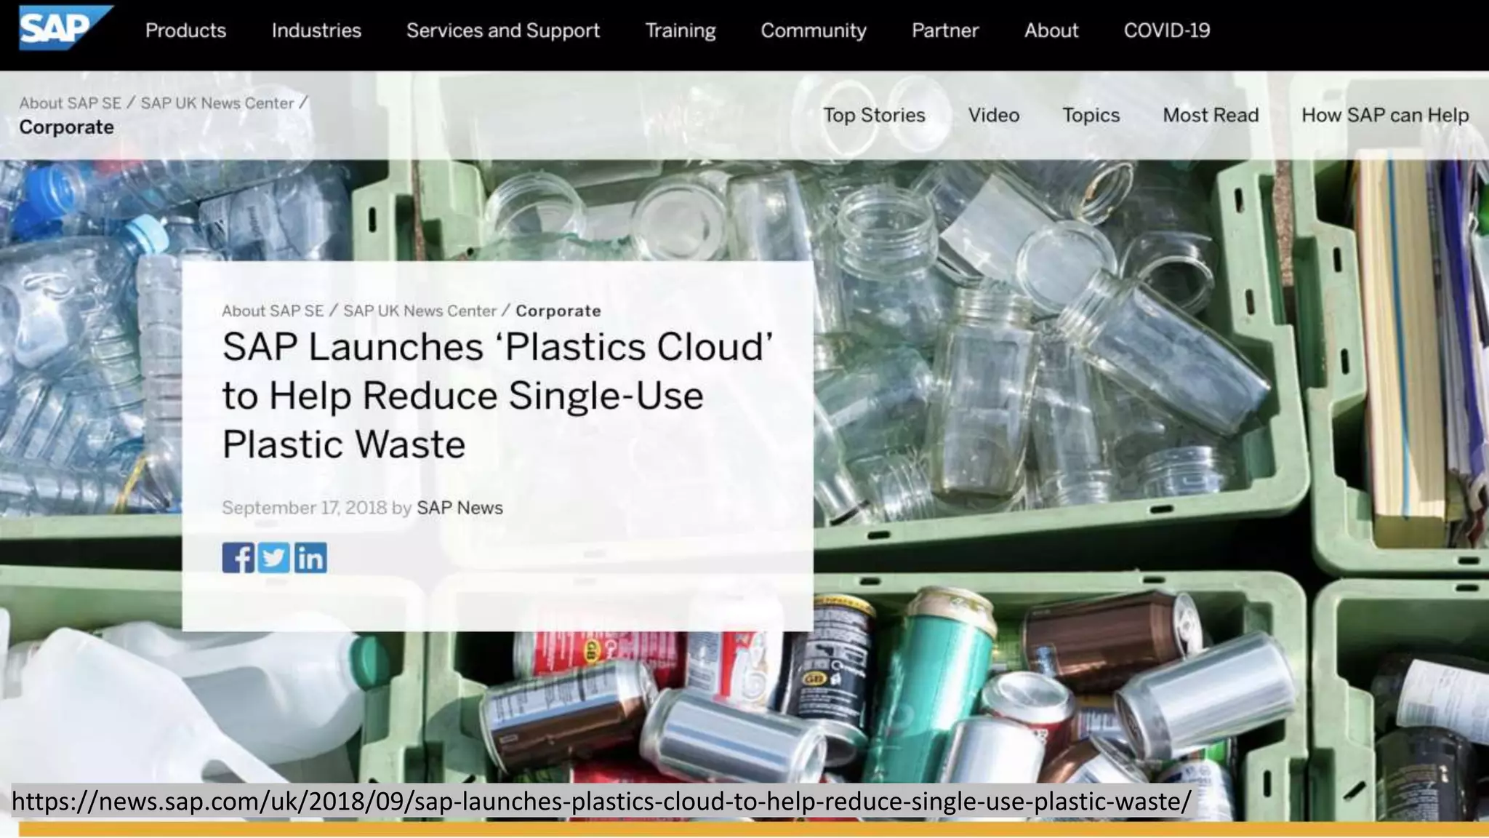Go to Top Stories
The height and width of the screenshot is (838, 1489).
[874, 115]
